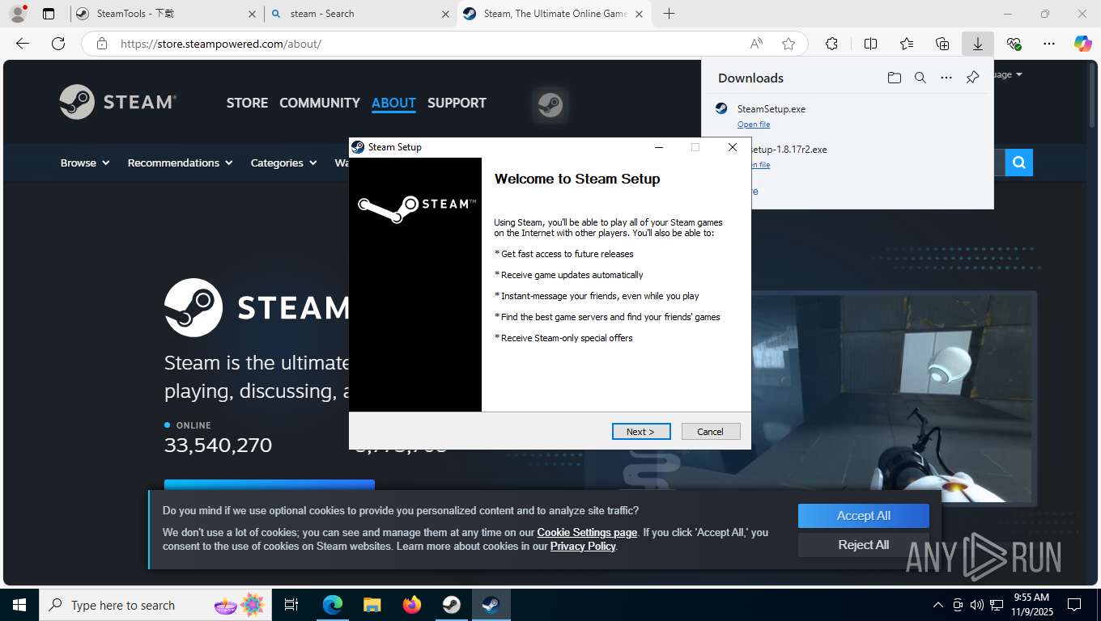
Task: Expand the language dropdown arrow
Action: [x=1018, y=74]
